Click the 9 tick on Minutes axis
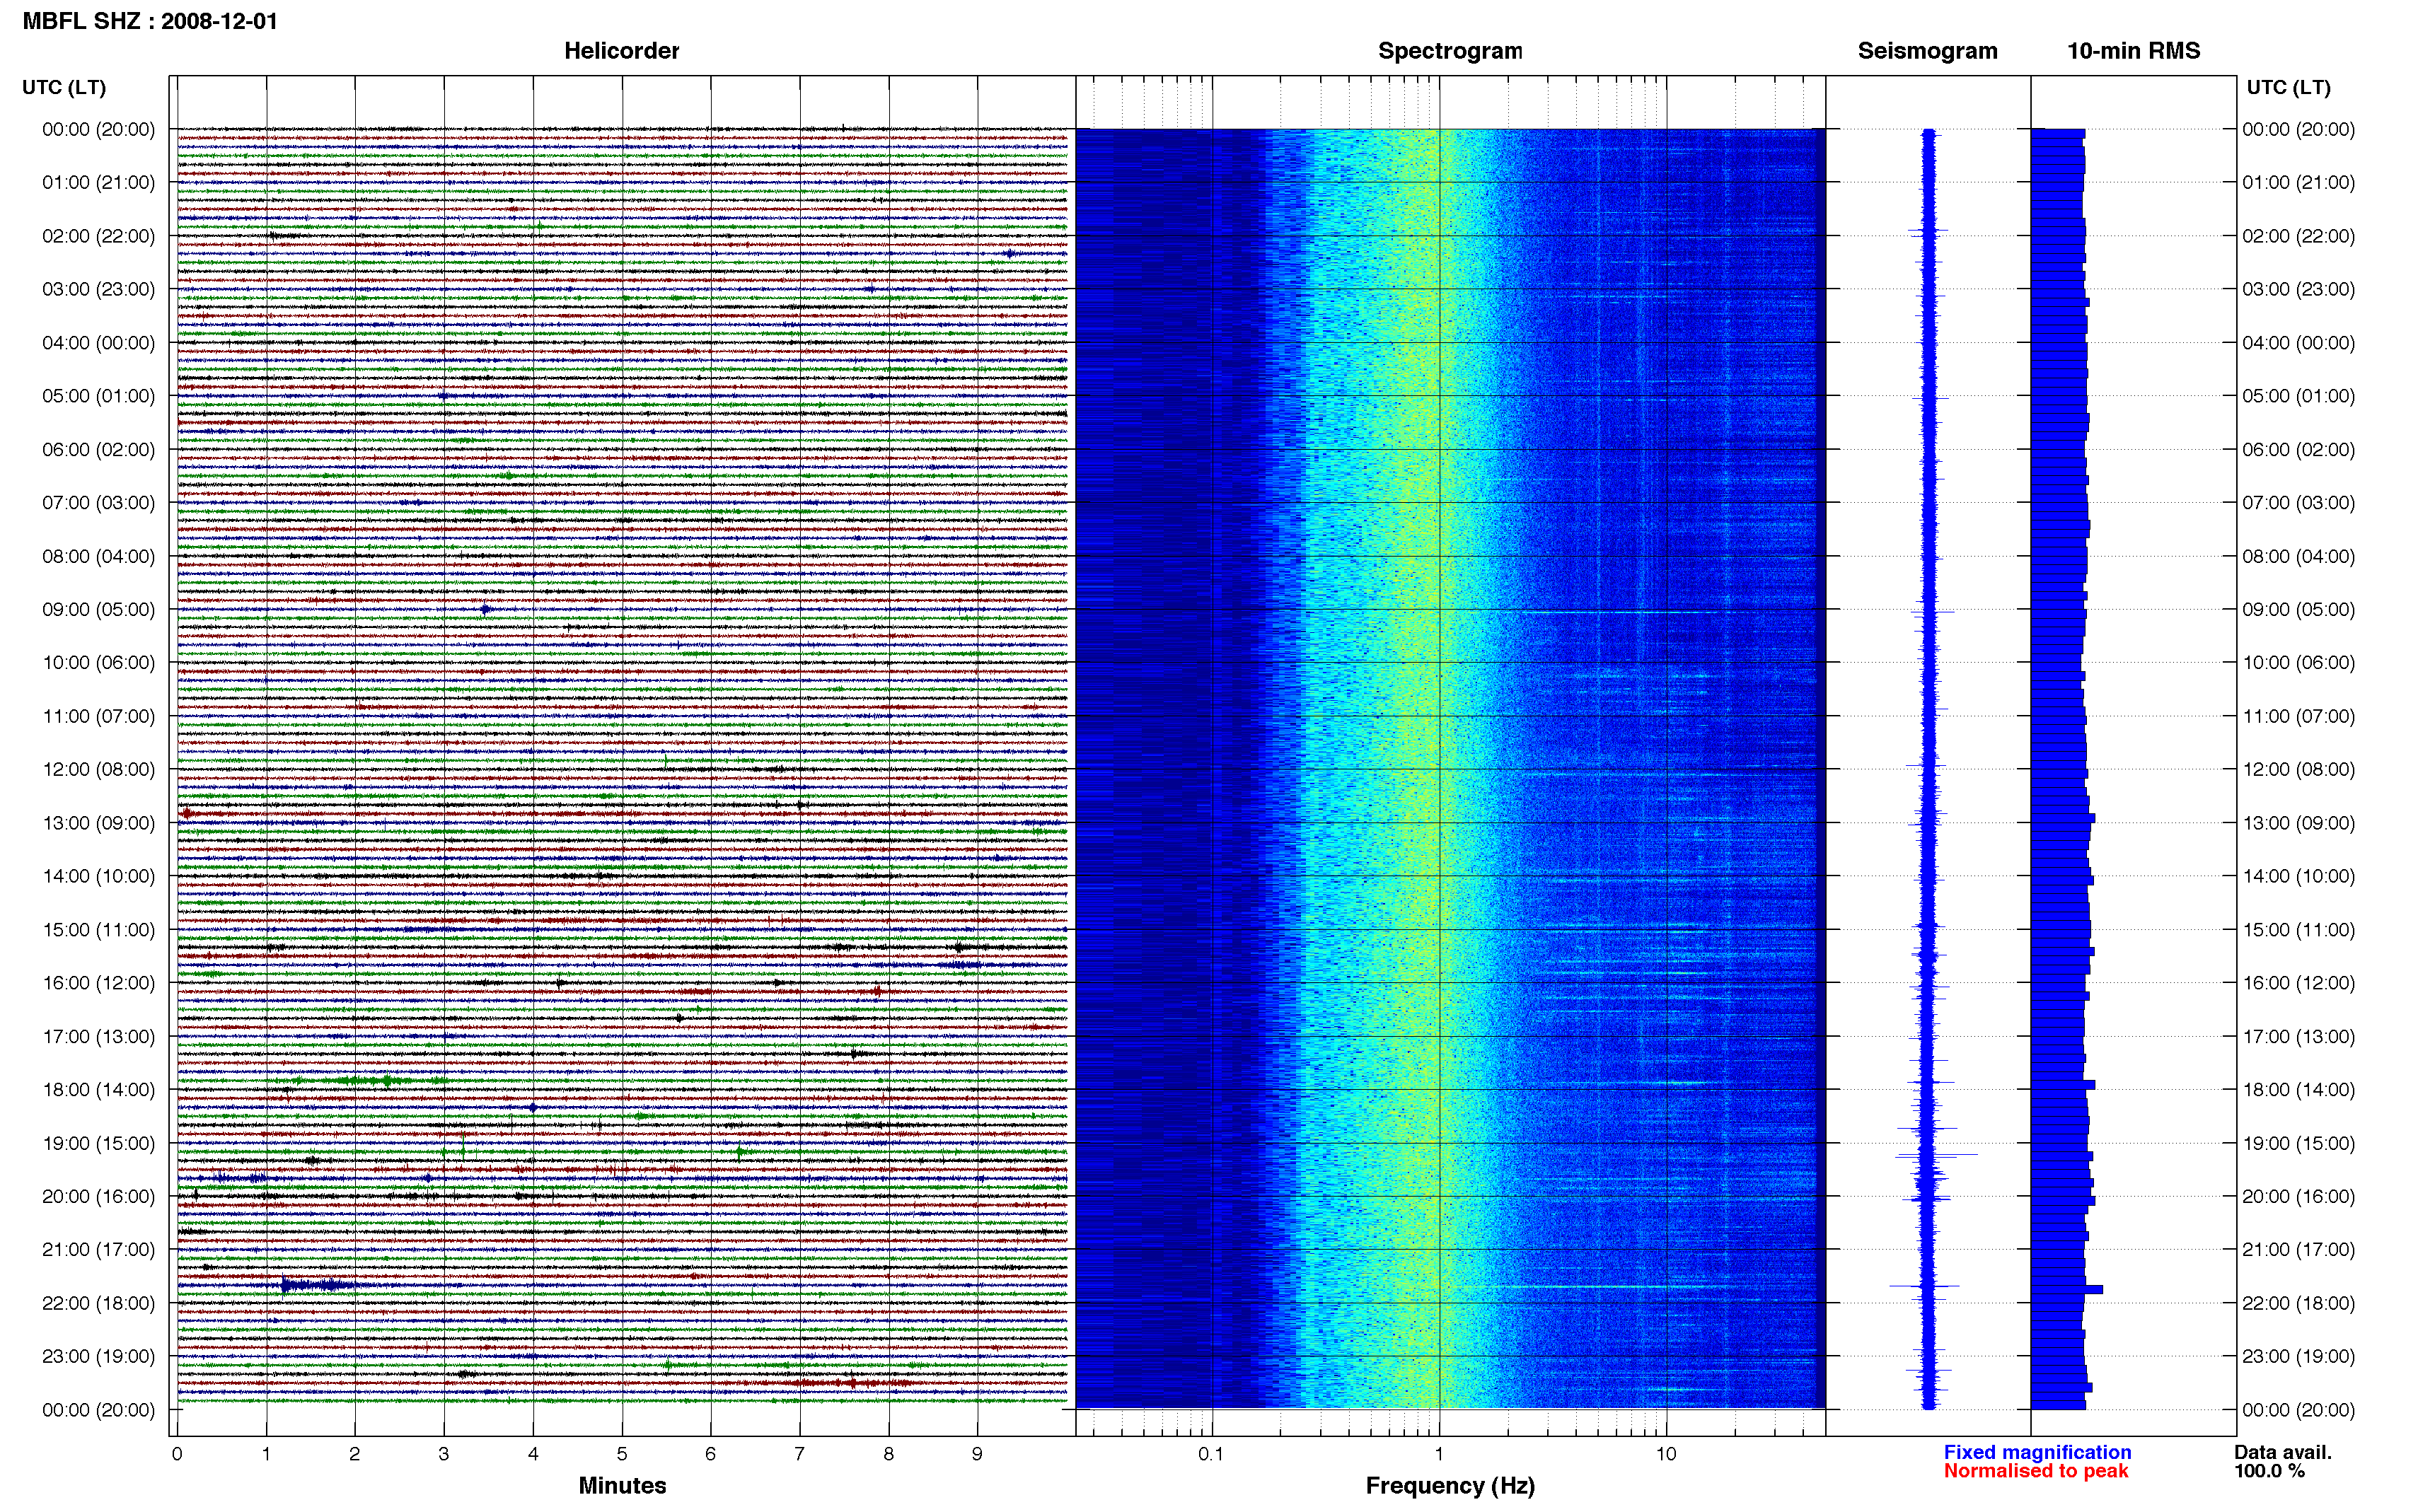The height and width of the screenshot is (1512, 2418). click(977, 1454)
